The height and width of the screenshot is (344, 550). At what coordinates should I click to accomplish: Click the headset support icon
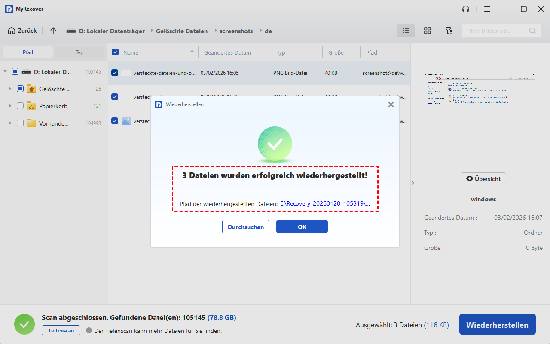point(466,9)
